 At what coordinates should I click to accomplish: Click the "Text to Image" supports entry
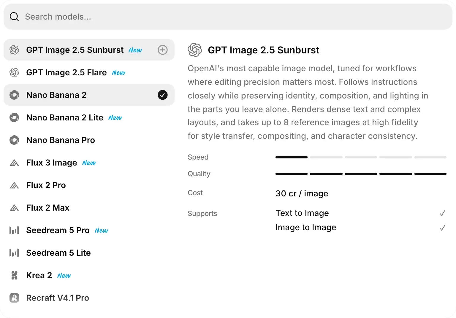point(302,213)
